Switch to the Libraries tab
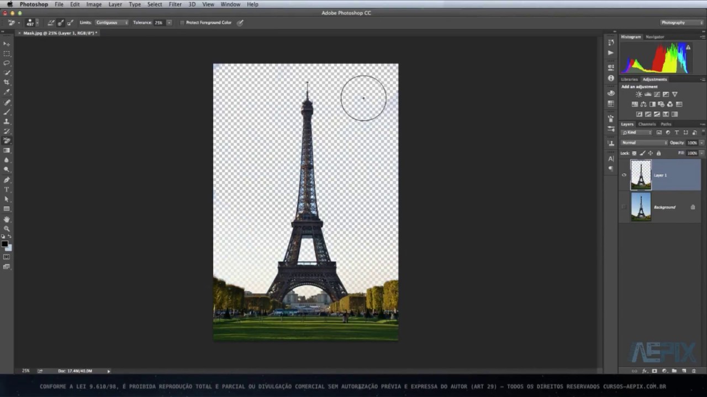This screenshot has width=707, height=397. (x=629, y=79)
